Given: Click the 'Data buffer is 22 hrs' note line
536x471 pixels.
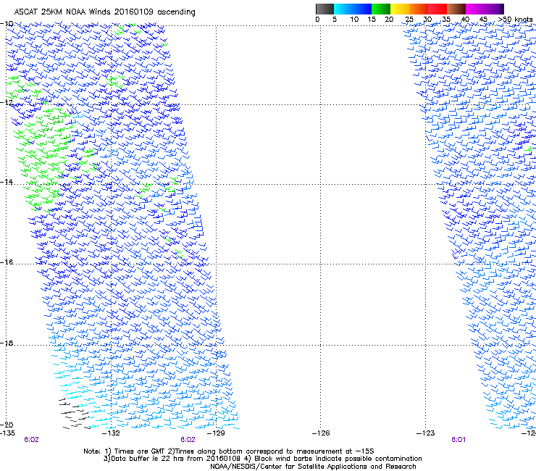Looking at the screenshot, I should (262, 459).
